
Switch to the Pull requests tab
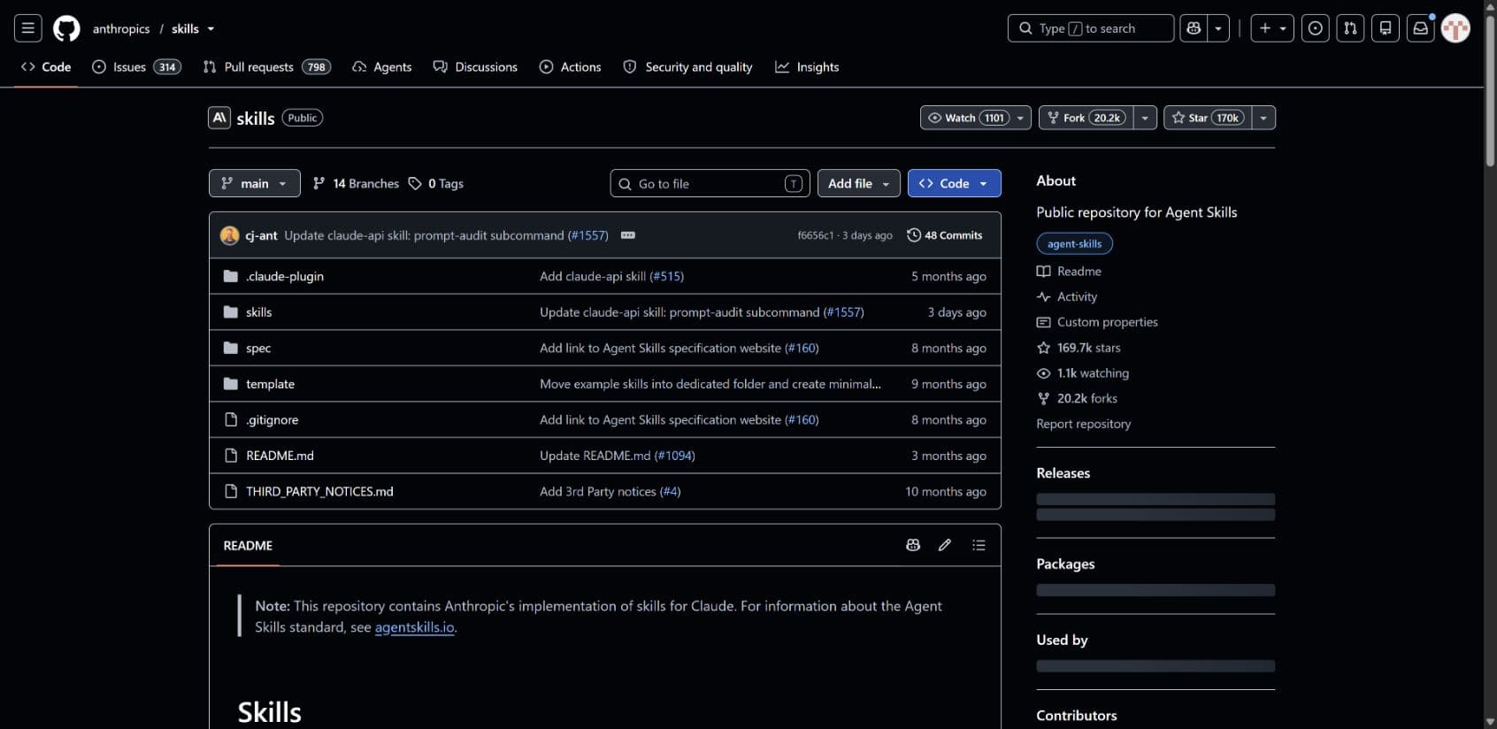(x=266, y=67)
